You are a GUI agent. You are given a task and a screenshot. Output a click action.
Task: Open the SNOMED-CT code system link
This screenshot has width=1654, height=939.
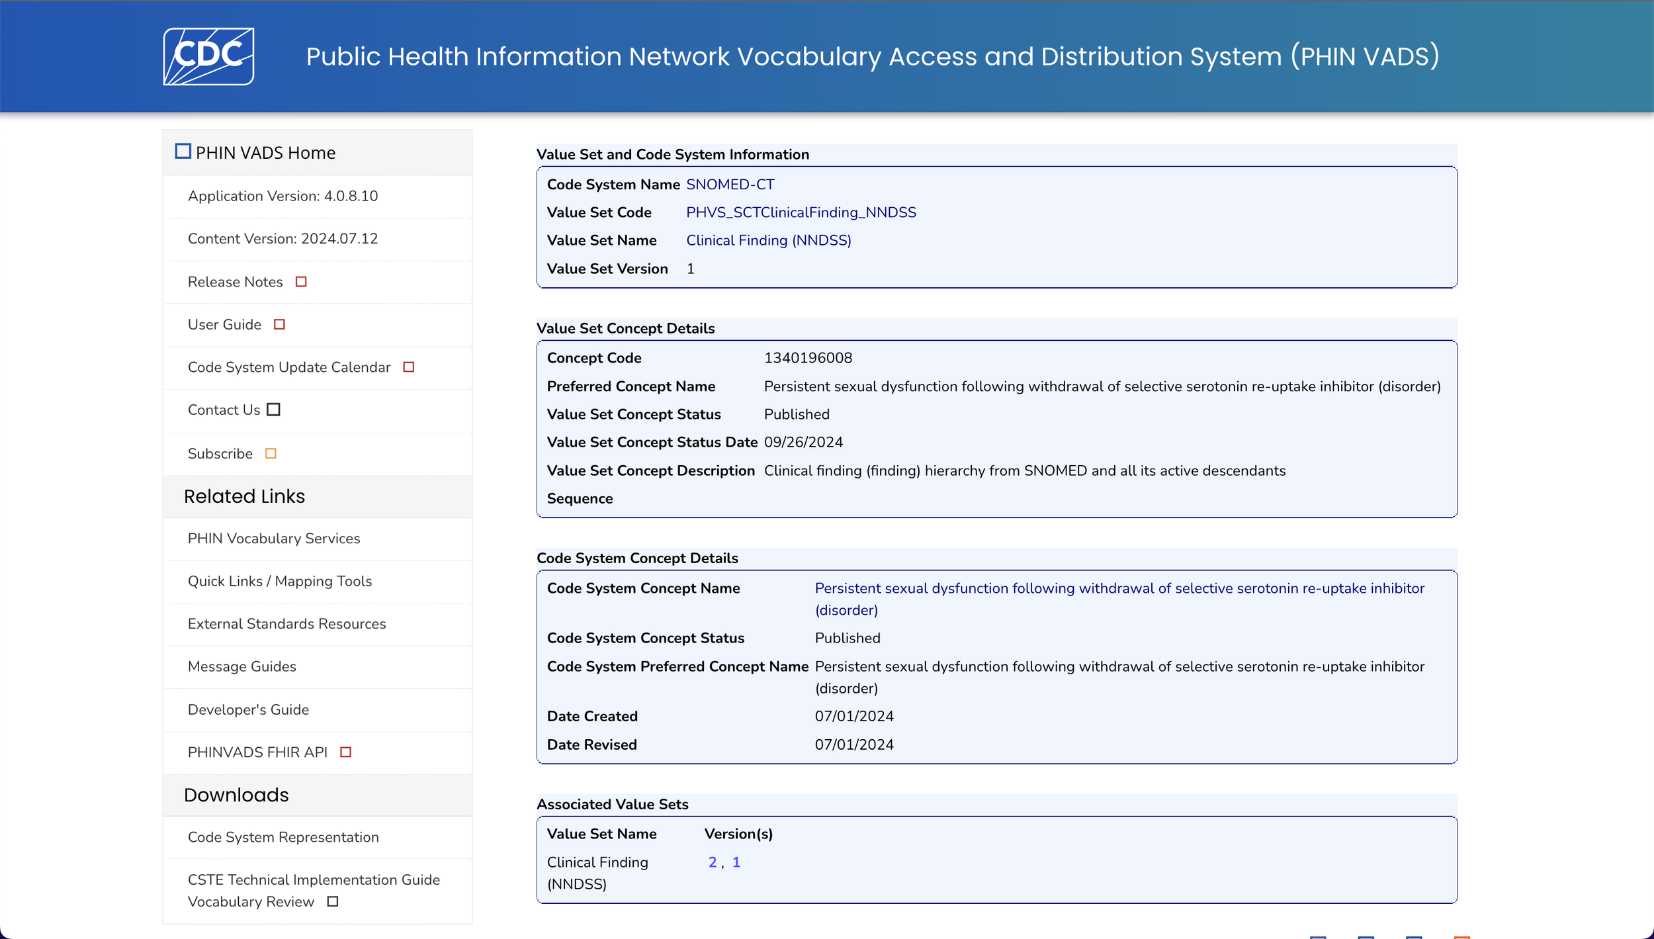click(x=730, y=185)
